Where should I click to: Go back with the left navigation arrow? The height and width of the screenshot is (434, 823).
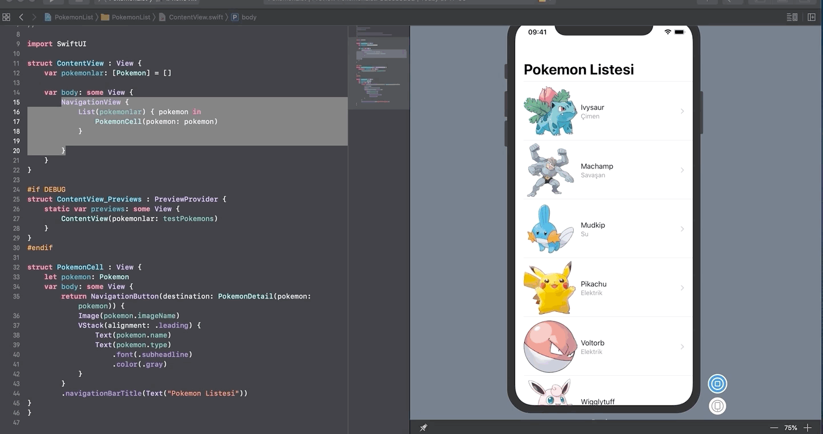point(21,17)
